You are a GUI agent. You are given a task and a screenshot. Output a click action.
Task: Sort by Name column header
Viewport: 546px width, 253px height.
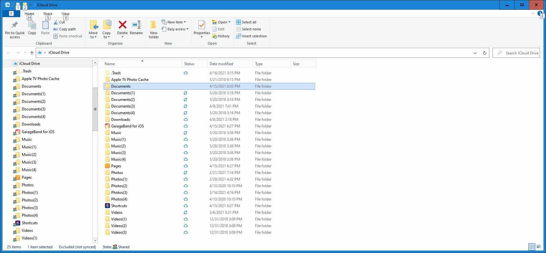[x=143, y=64]
